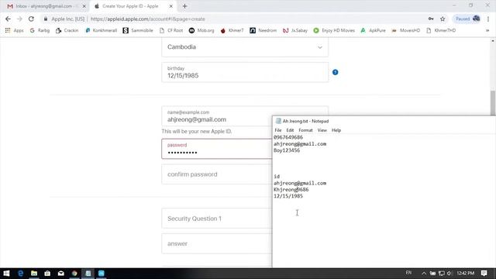Open the Apps bookmarks shortcut
This screenshot has height=279, width=496.
click(14, 30)
